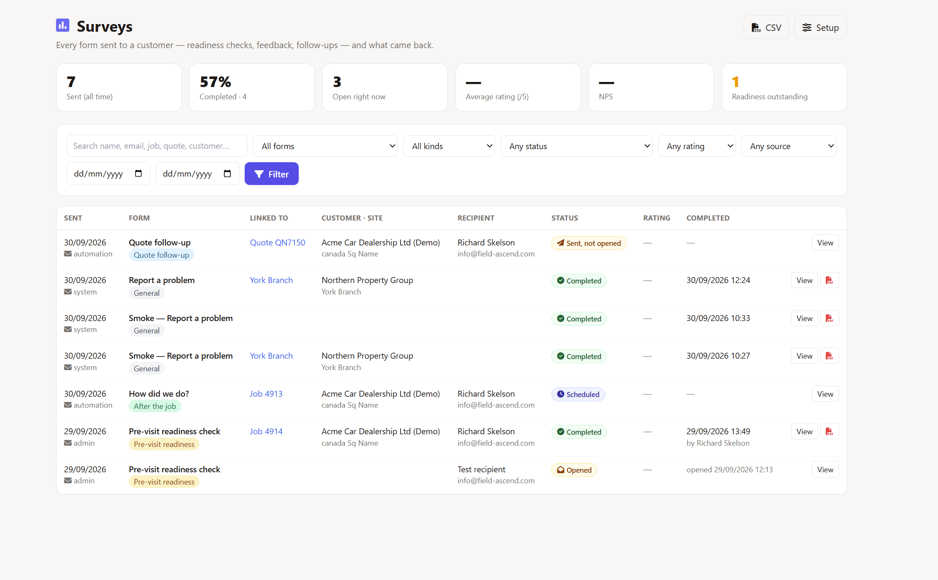938x580 pixels.
Task: Click the envelope icon beside admin on Test recipient row
Action: (x=68, y=481)
